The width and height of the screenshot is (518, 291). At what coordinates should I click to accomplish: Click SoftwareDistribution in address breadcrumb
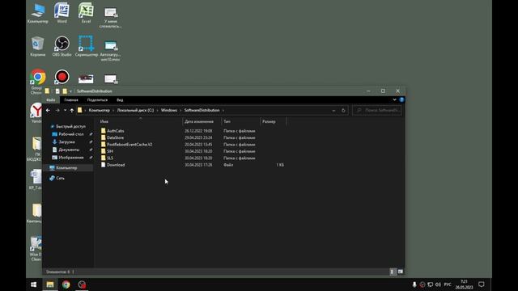point(202,110)
